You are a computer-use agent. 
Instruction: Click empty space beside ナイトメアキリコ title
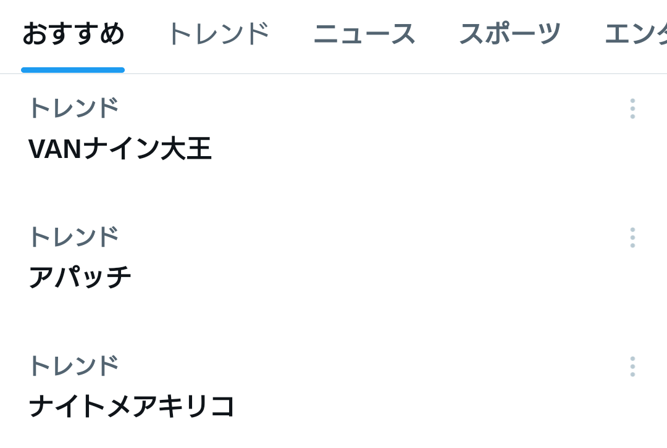coord(426,406)
